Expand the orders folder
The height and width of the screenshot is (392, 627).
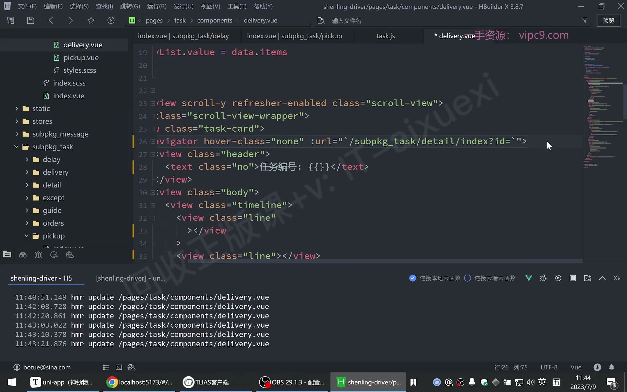[x=27, y=223]
